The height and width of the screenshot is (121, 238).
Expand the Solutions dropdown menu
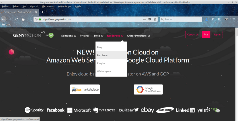point(69,36)
